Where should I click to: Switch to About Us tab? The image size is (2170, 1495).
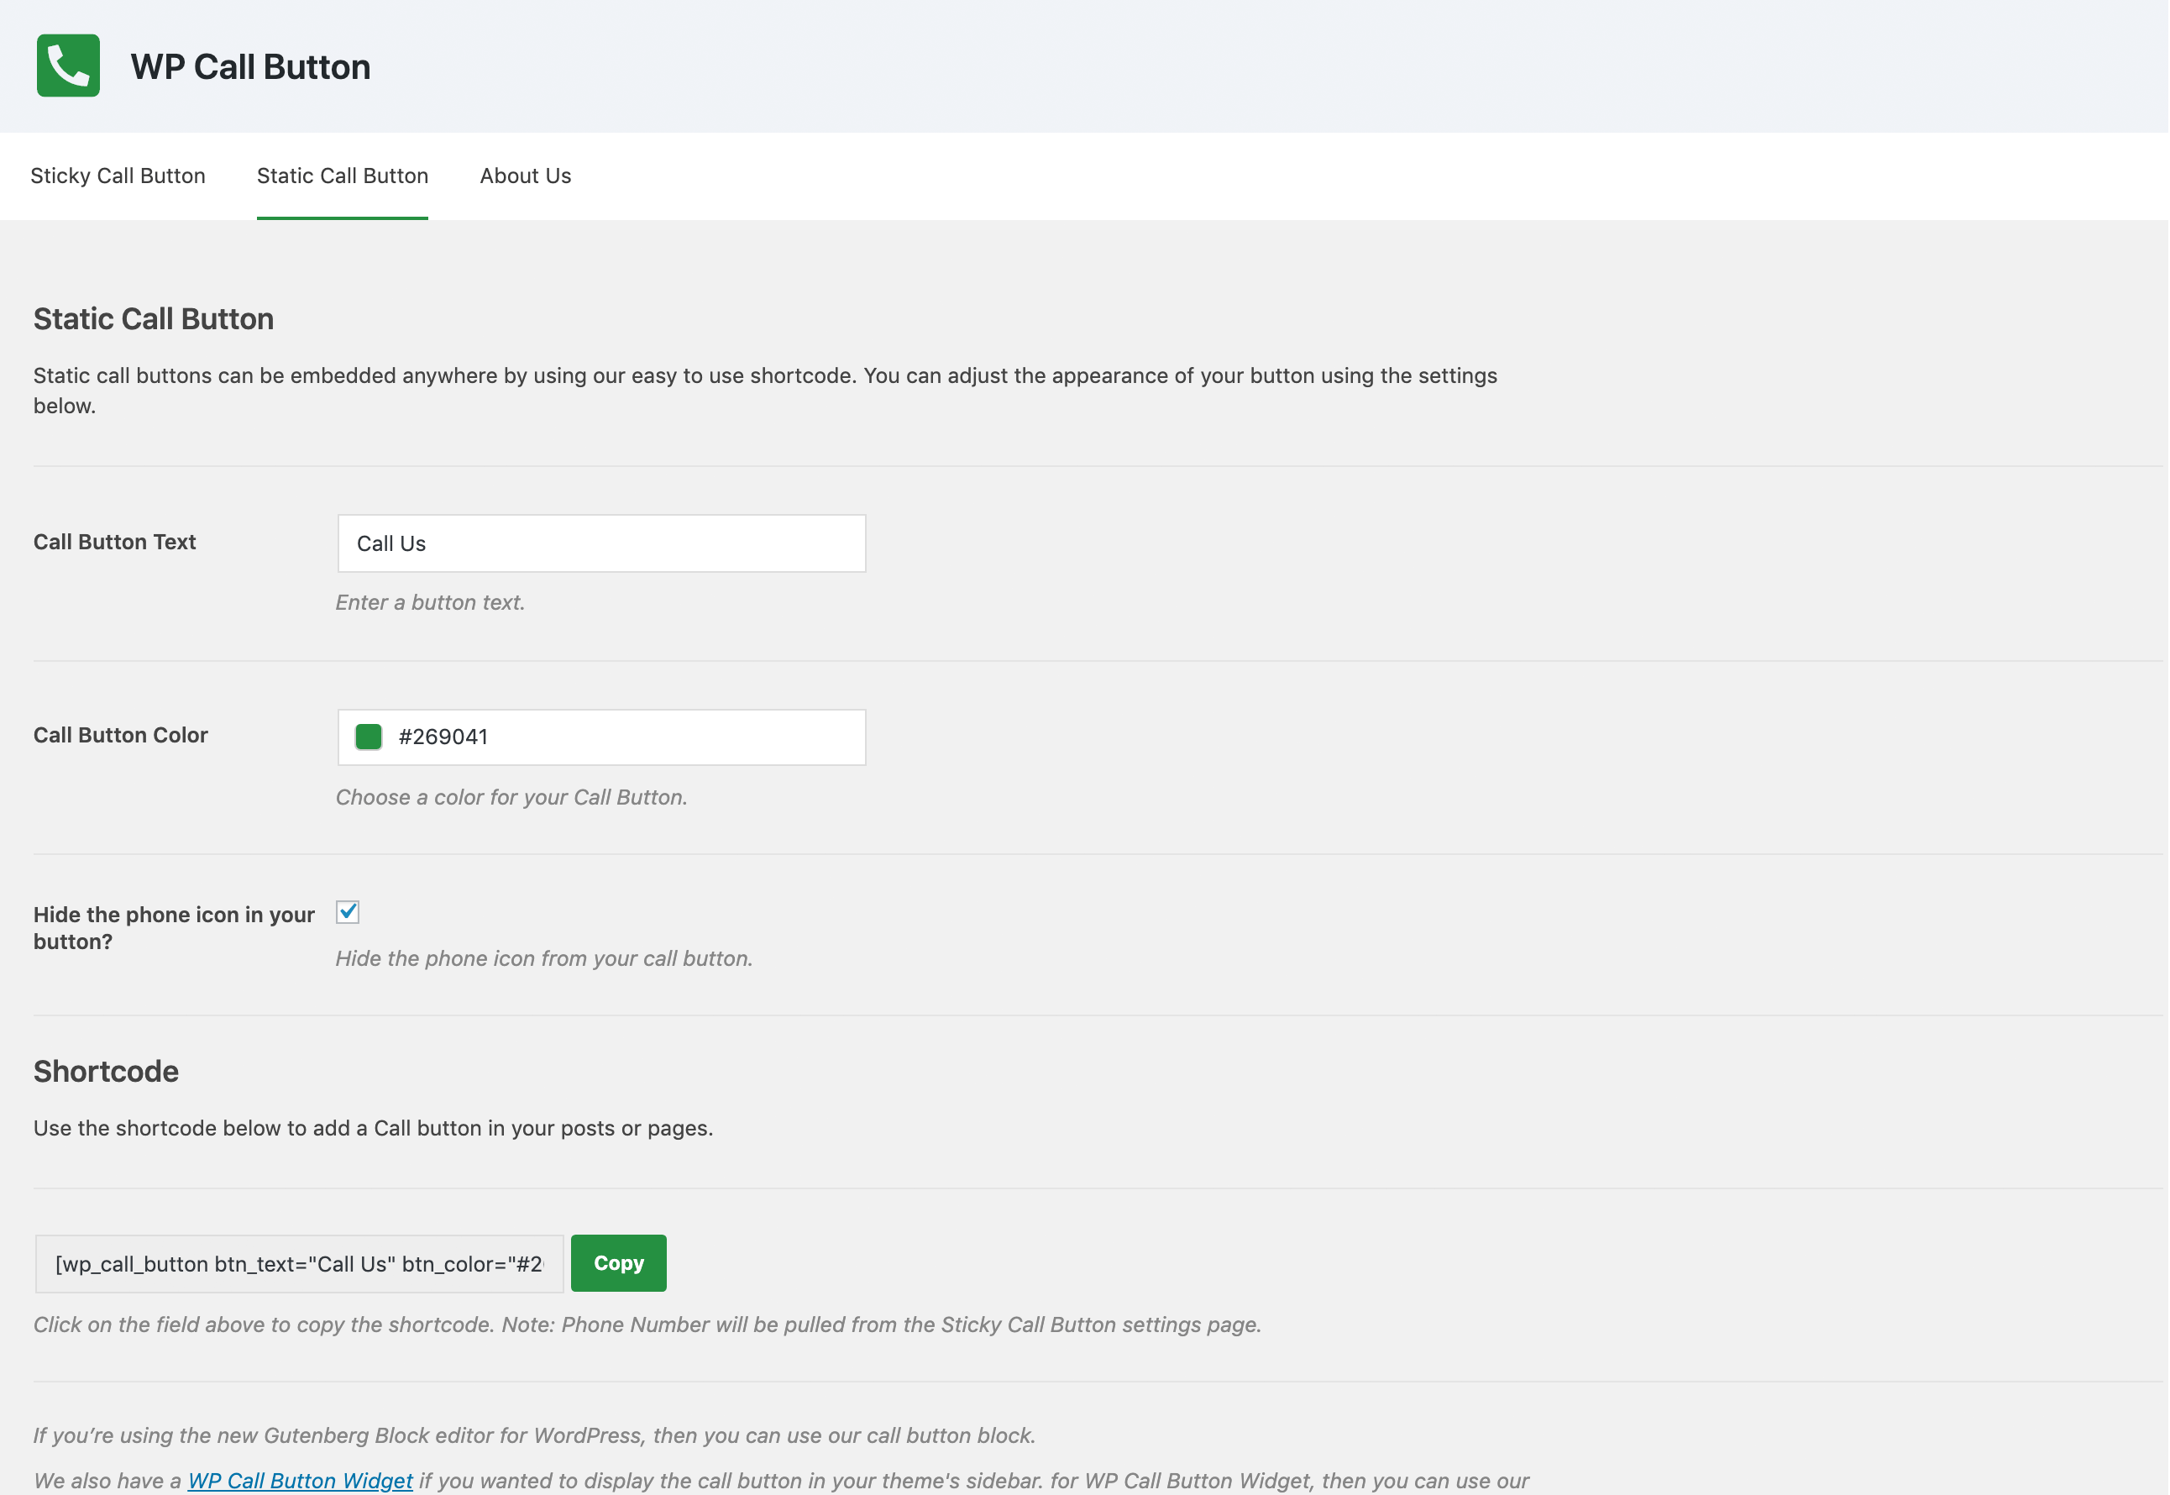point(524,173)
